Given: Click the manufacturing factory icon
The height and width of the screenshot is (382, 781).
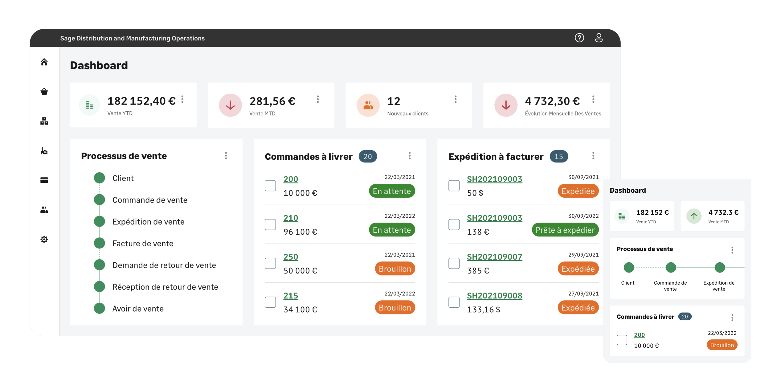Looking at the screenshot, I should [x=44, y=151].
